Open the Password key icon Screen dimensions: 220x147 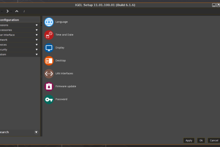(49, 100)
